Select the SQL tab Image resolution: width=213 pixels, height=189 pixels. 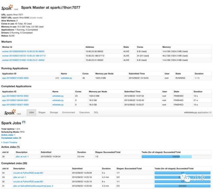tap(96, 112)
